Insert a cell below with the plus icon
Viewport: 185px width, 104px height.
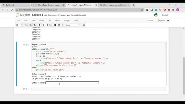pyautogui.click(x=22, y=25)
